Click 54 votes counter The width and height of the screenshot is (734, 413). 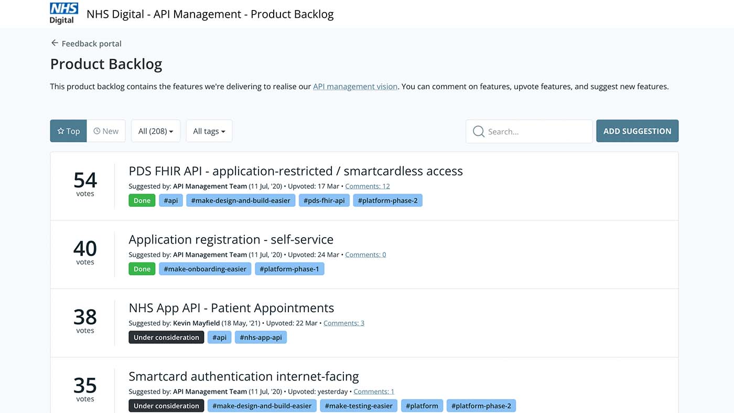coord(85,184)
